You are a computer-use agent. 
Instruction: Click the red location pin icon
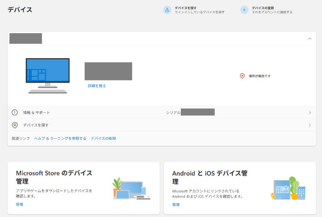tap(242, 76)
